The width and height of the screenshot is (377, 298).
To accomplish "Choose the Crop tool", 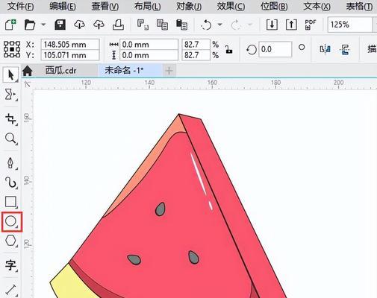I will coord(10,119).
